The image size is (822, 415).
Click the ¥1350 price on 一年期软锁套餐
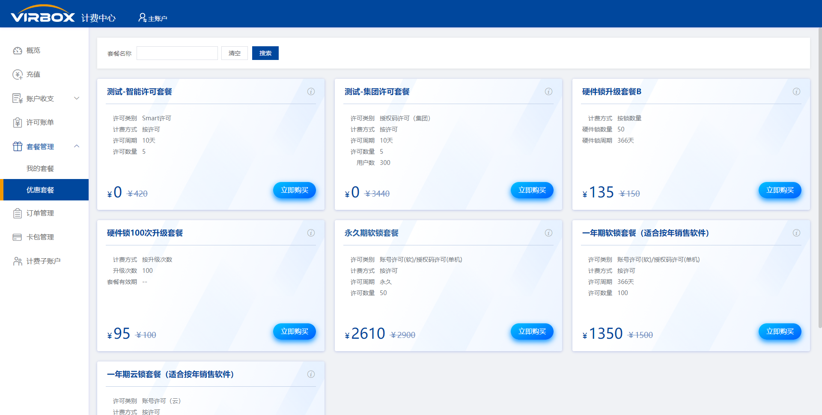coord(602,333)
